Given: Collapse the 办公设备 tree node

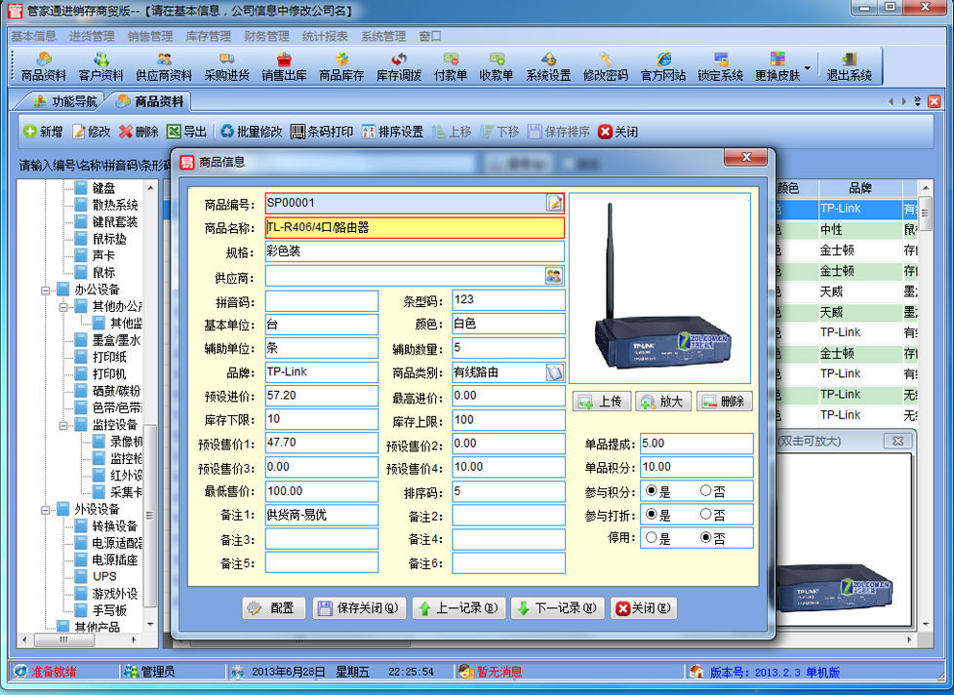Looking at the screenshot, I should coord(46,290).
